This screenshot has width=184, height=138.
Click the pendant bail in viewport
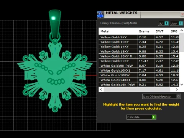tap(55, 24)
